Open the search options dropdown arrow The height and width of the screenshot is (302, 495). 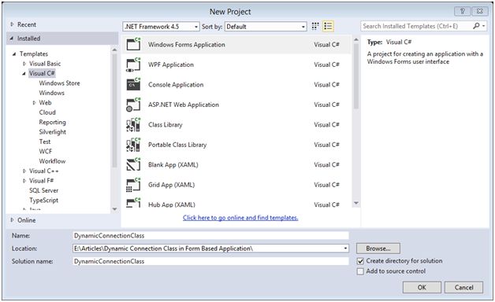click(484, 26)
